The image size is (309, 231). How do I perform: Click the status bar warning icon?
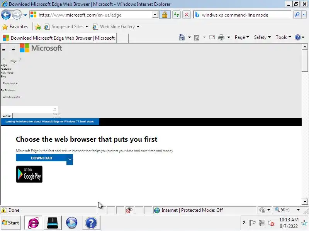click(x=4, y=210)
